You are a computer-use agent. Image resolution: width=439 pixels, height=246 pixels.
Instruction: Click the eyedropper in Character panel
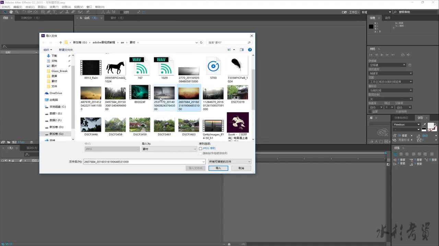click(x=424, y=125)
